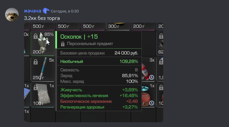The height and width of the screenshot is (127, 229).
Task: Click the blue eagle role badge
Action: pos(46,11)
